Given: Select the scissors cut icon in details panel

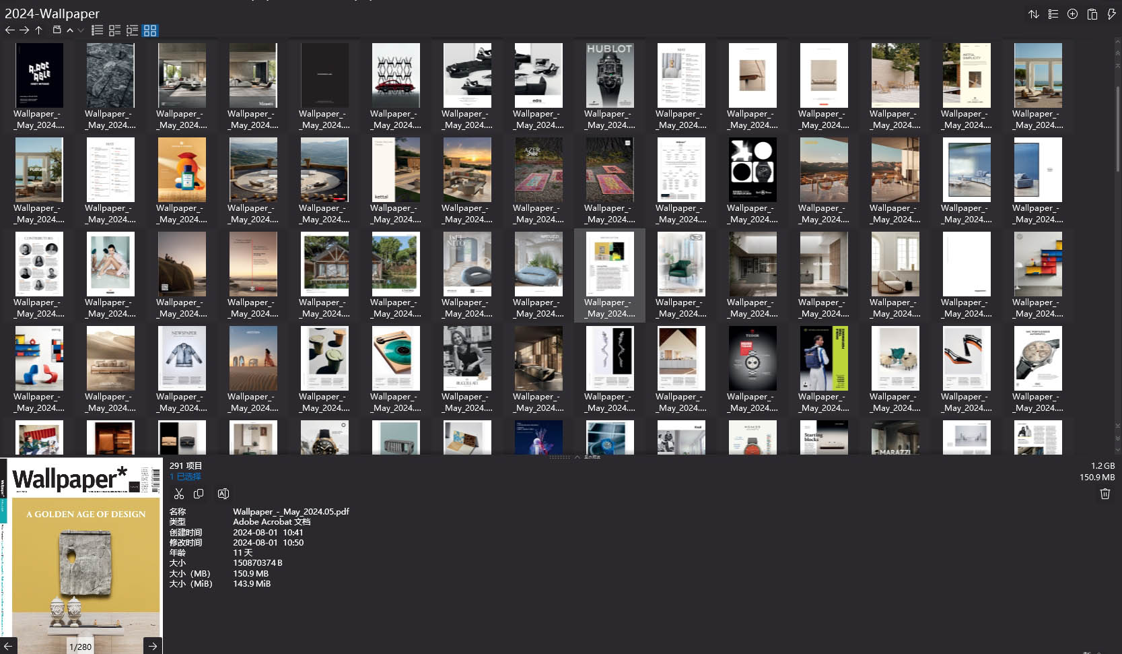Looking at the screenshot, I should [179, 494].
